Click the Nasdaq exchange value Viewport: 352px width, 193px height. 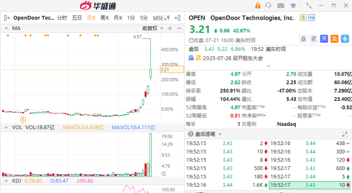[286, 124]
